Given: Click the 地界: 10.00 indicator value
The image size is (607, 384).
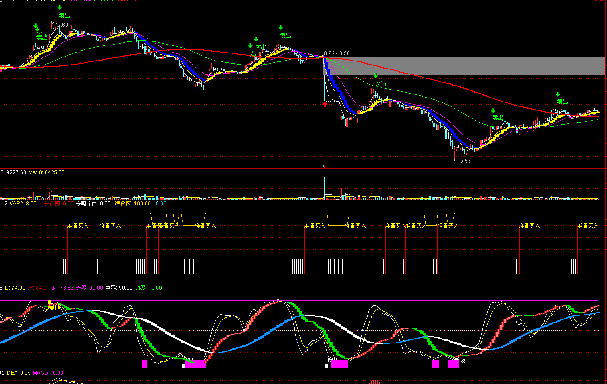Looking at the screenshot, I should (x=148, y=288).
